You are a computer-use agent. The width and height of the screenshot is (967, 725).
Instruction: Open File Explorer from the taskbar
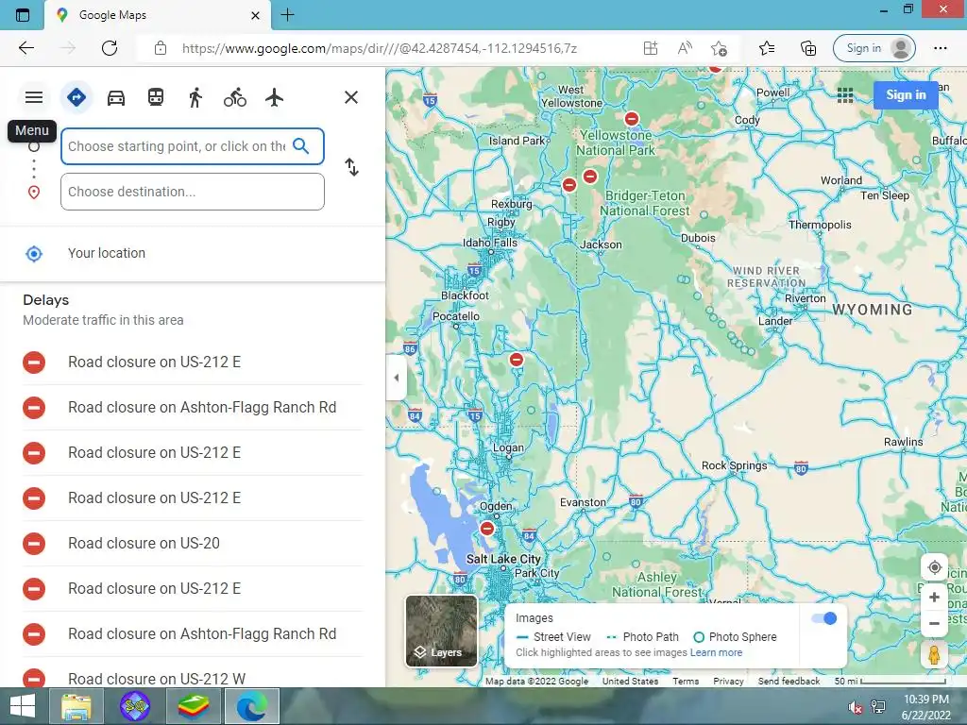[76, 706]
